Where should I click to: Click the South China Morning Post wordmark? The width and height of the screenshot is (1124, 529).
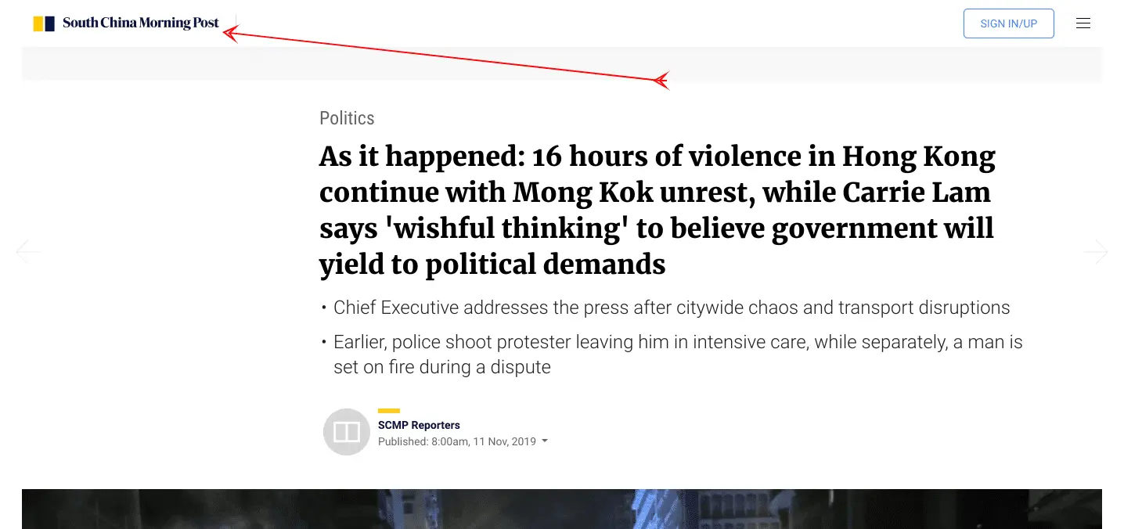[141, 23]
